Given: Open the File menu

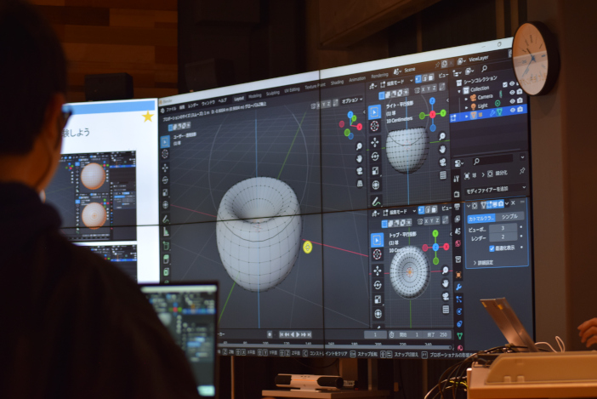Looking at the screenshot, I should coord(171,109).
